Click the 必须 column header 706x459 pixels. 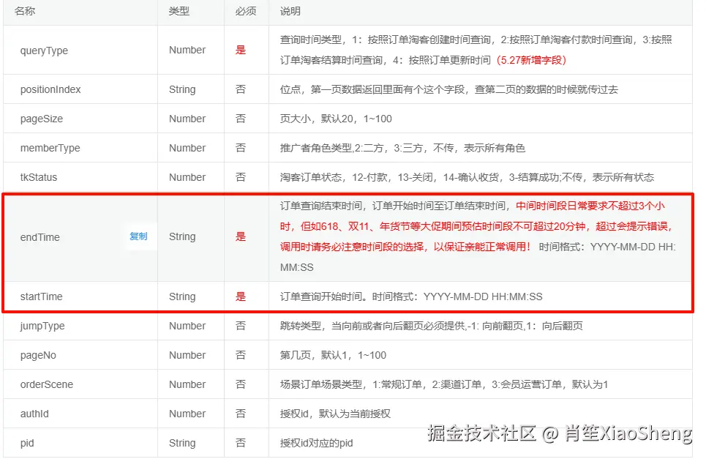click(x=245, y=11)
